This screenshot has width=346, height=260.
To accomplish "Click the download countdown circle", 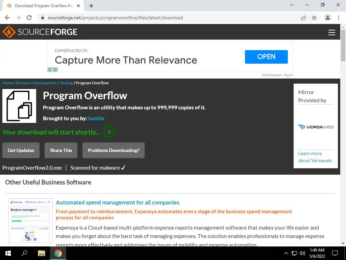I will tap(109, 132).
